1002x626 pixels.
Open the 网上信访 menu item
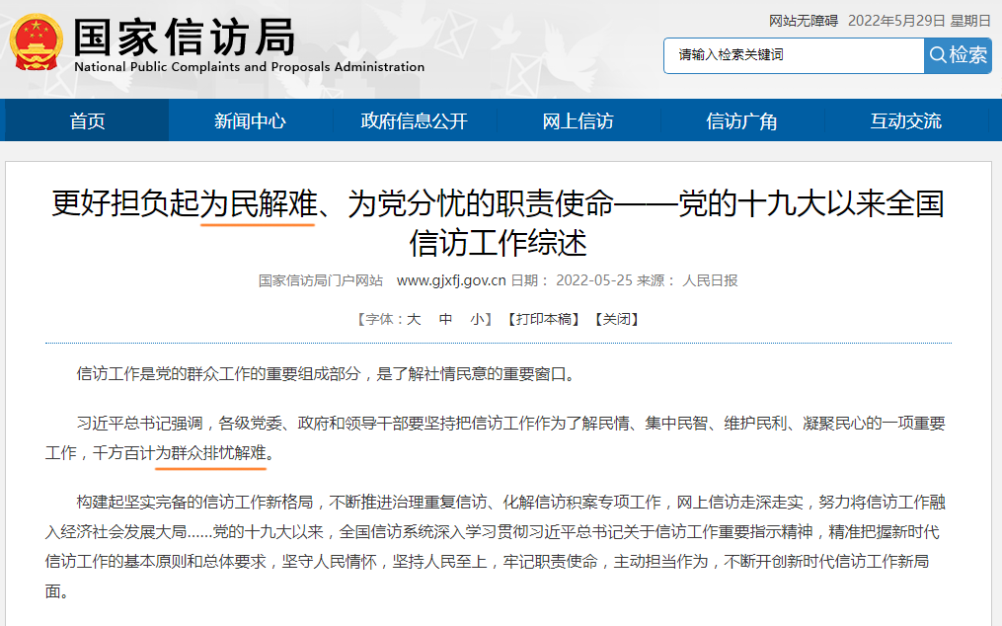(578, 121)
